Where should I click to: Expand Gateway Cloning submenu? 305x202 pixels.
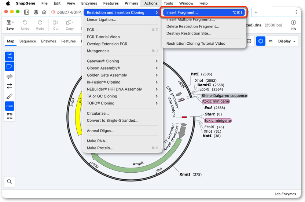(122, 61)
